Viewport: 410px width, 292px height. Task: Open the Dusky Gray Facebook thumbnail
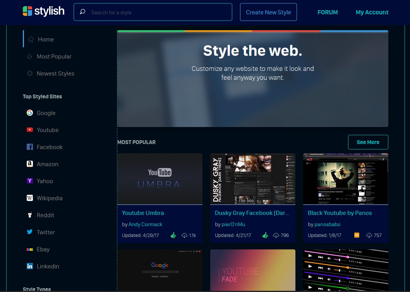252,179
